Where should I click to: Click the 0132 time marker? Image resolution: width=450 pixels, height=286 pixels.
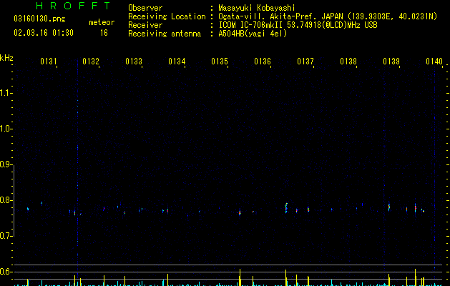pos(91,61)
